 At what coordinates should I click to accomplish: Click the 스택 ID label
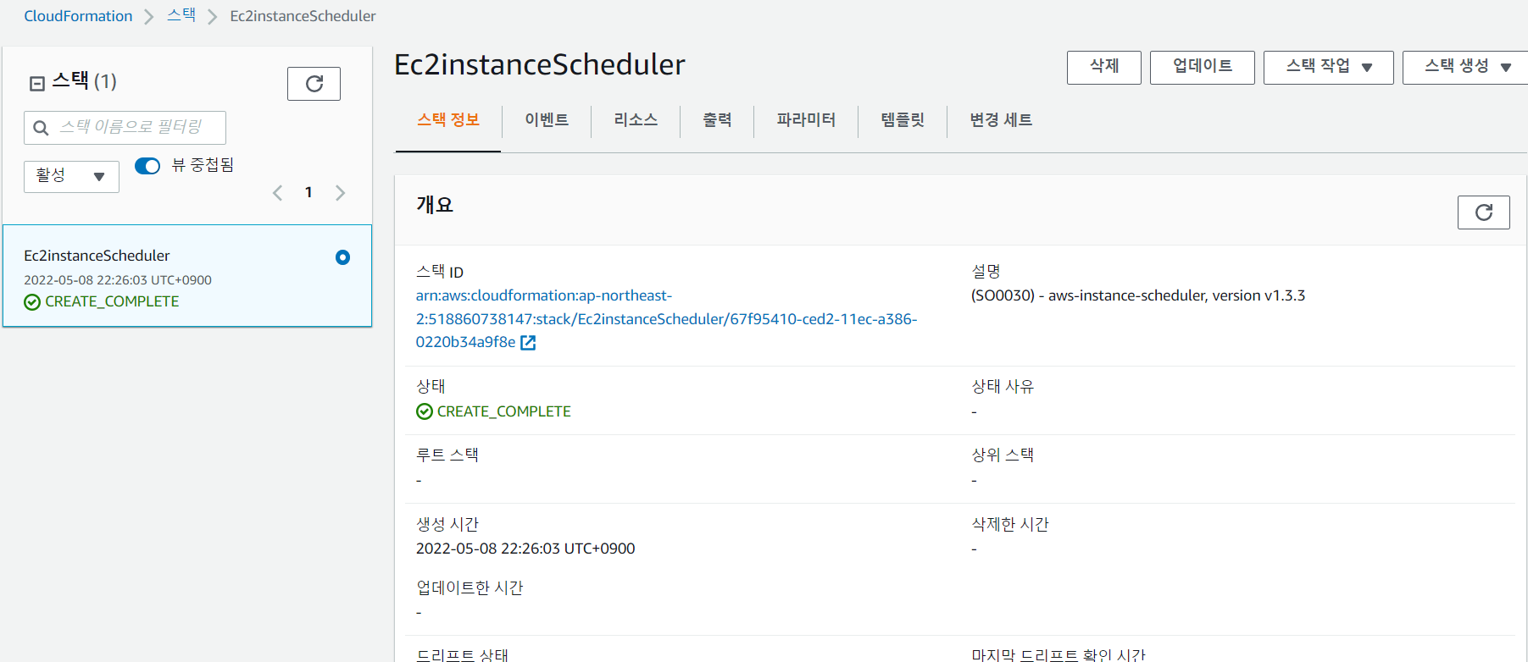439,272
